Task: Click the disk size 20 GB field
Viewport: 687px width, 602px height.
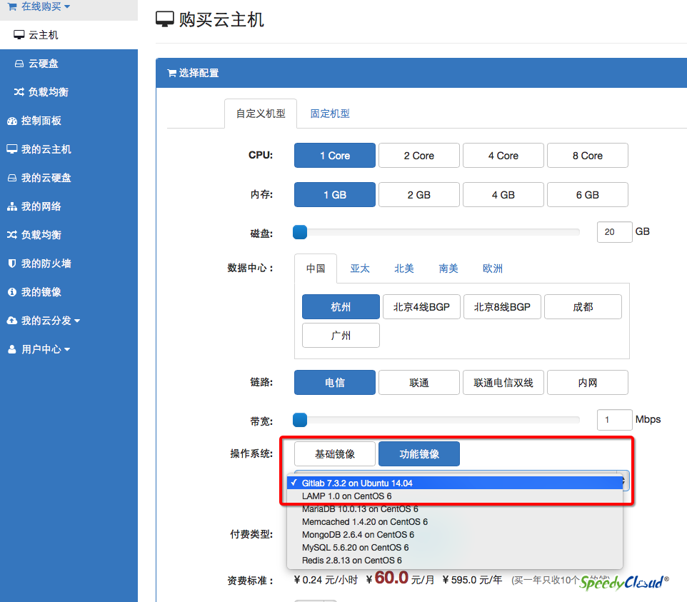Action: tap(614, 232)
